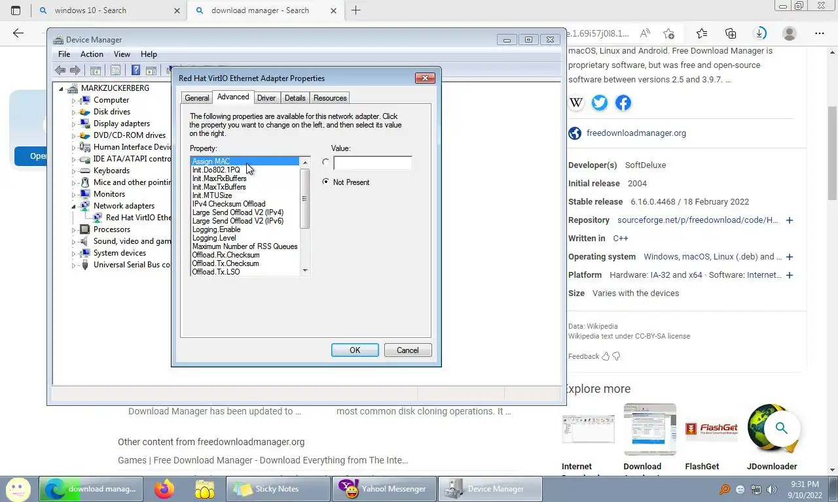Expand Repository row with plus sign
This screenshot has height=502, width=838.
(790, 220)
